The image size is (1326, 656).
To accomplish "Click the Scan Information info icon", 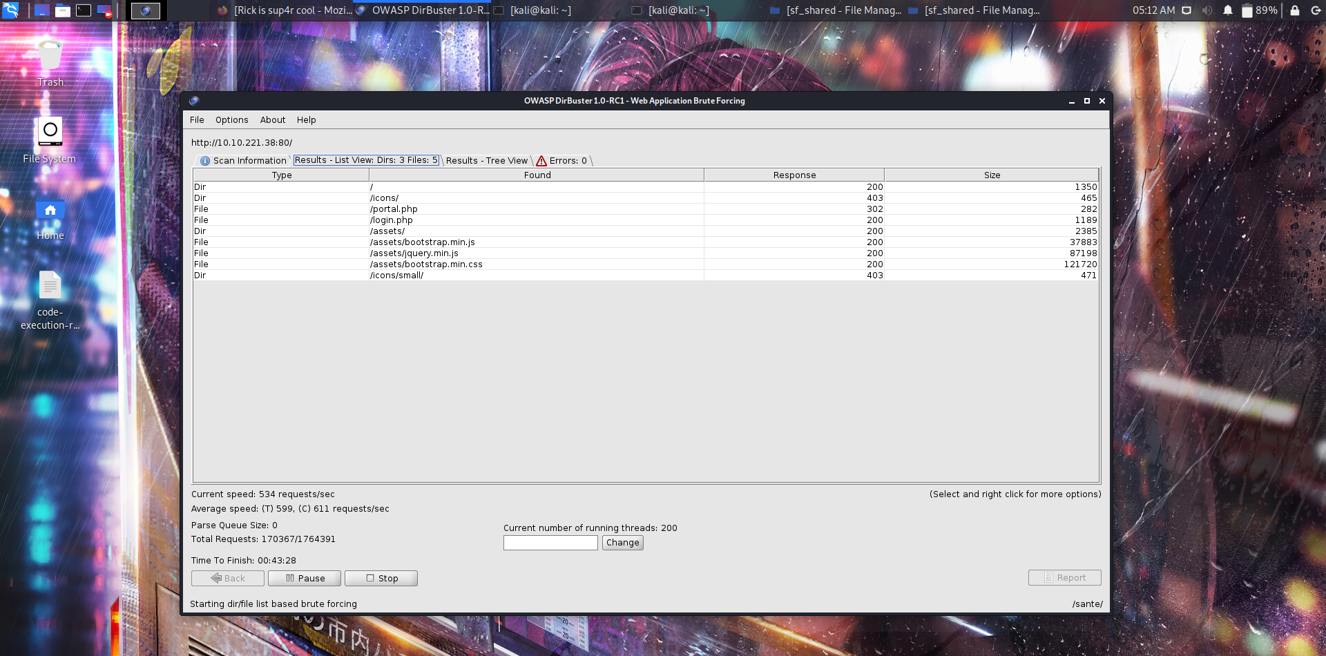I will pos(204,161).
